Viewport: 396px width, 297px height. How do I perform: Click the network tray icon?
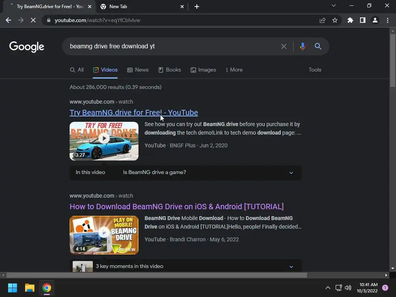tap(338, 288)
